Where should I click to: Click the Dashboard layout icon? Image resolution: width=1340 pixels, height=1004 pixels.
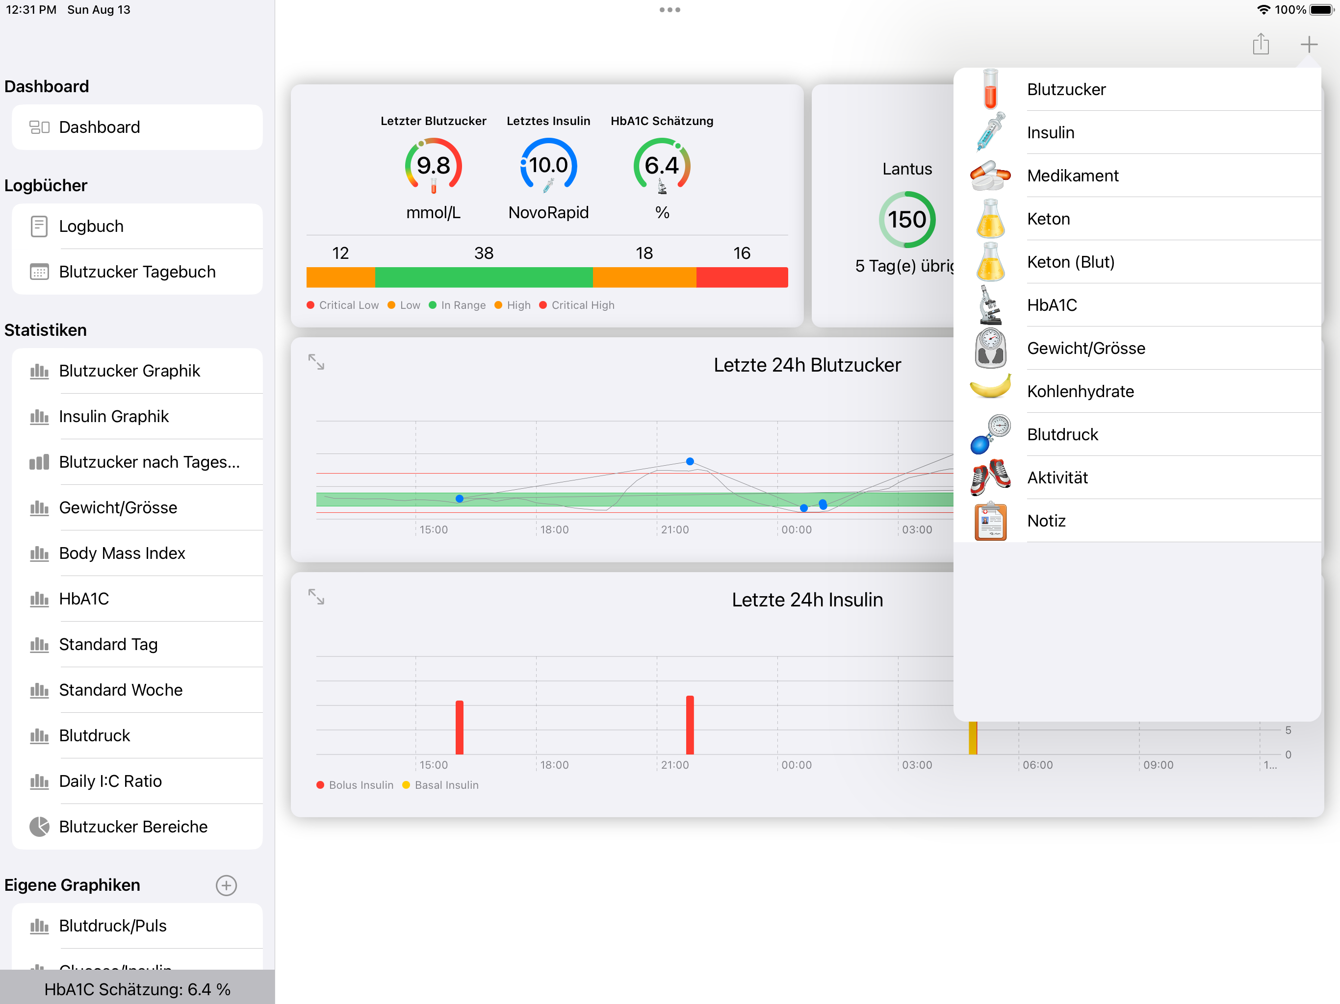[x=39, y=127]
